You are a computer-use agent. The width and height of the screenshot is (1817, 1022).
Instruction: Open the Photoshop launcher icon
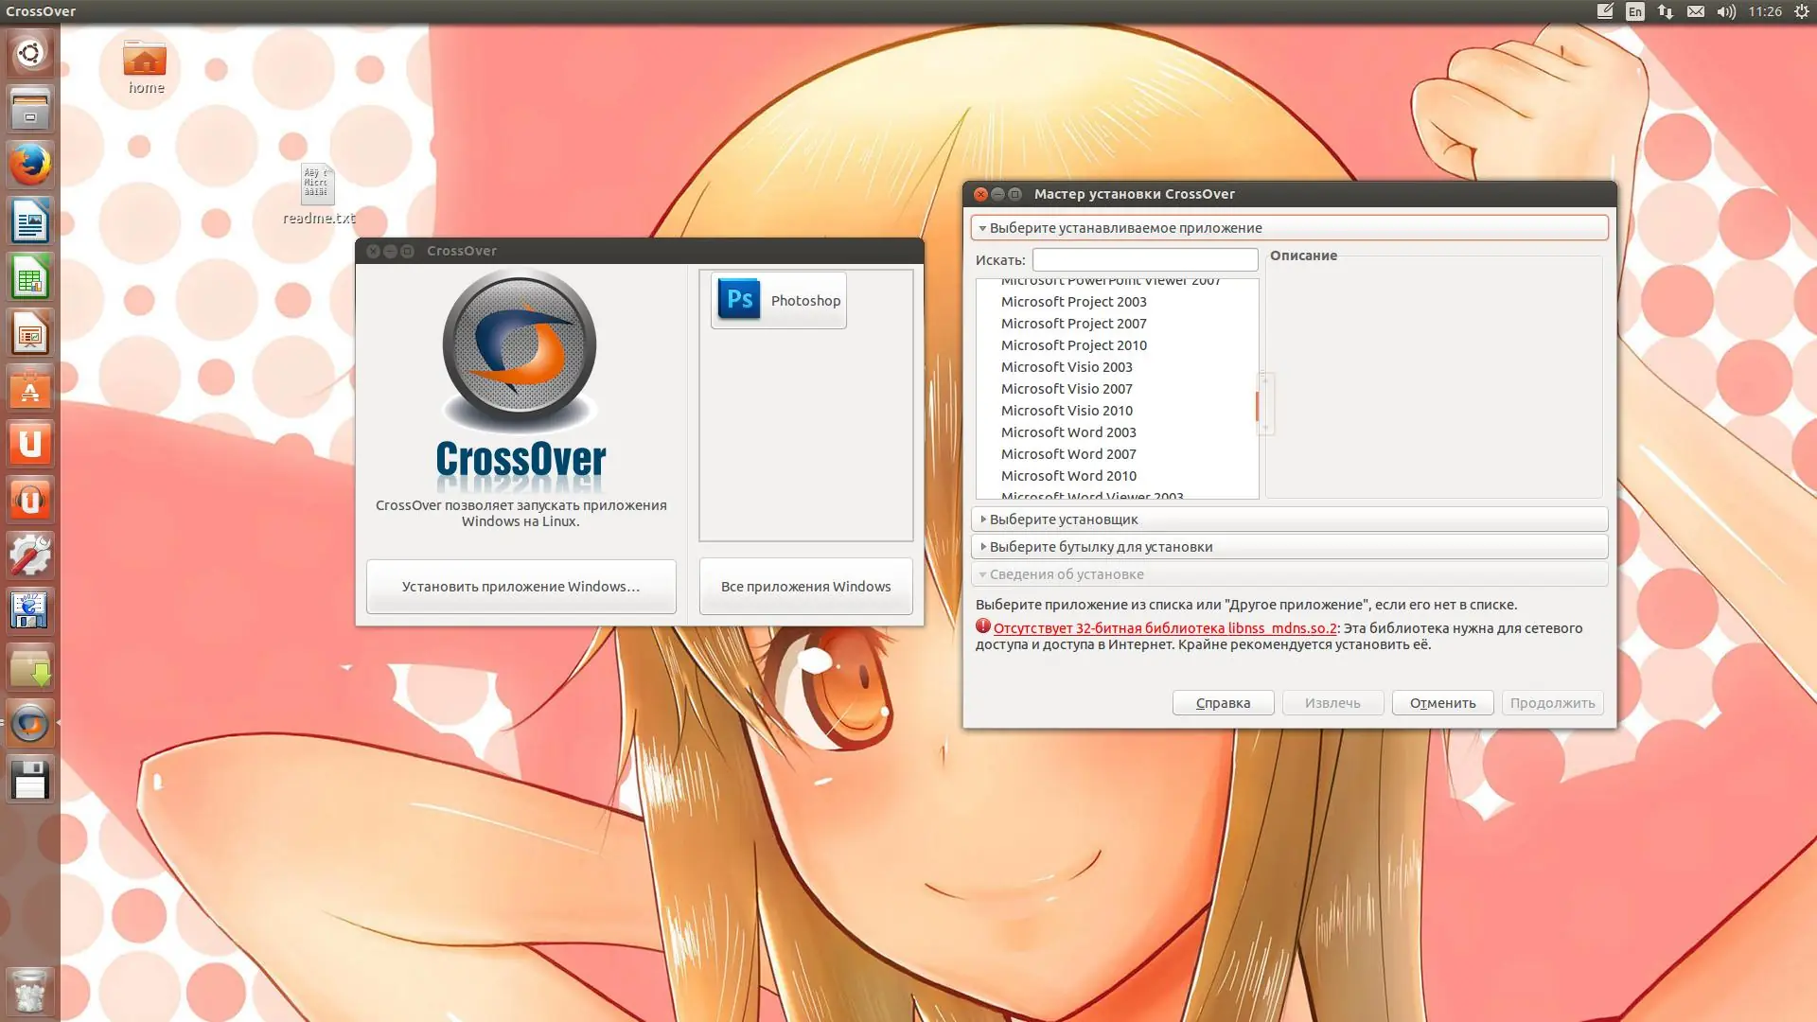[778, 300]
